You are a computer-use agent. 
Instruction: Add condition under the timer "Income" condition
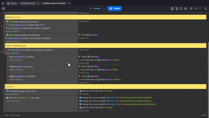12,101
